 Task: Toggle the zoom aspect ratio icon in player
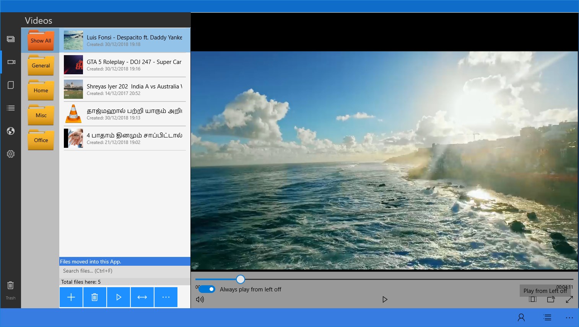click(x=532, y=299)
